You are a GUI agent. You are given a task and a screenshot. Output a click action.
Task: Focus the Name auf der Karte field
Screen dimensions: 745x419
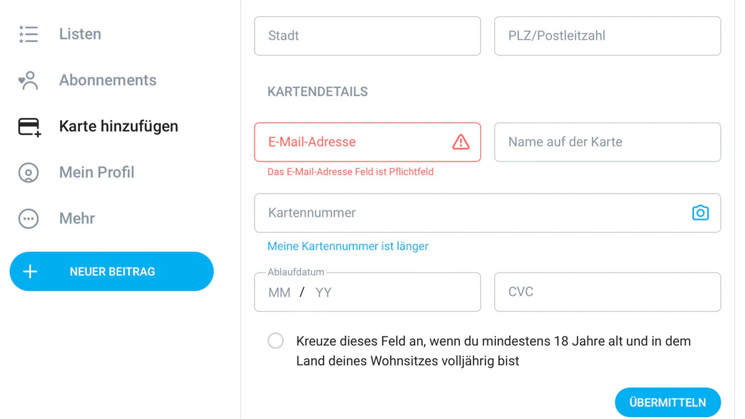click(x=607, y=142)
